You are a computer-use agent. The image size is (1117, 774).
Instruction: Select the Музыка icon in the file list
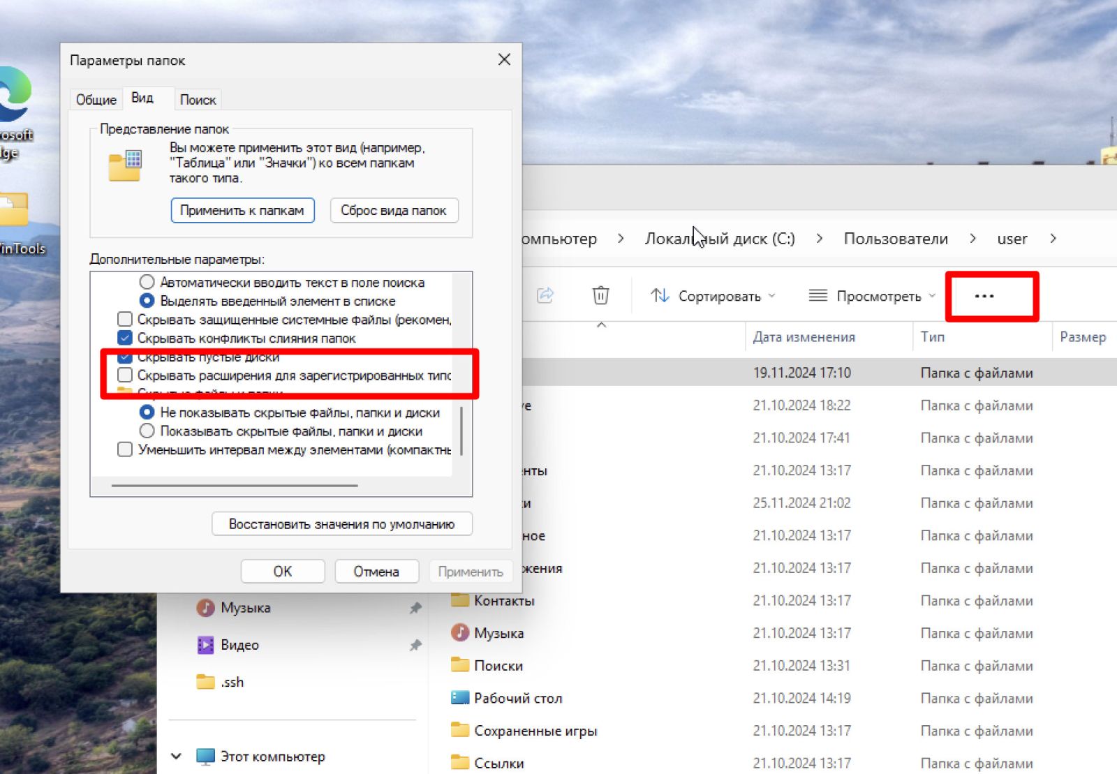tap(460, 633)
